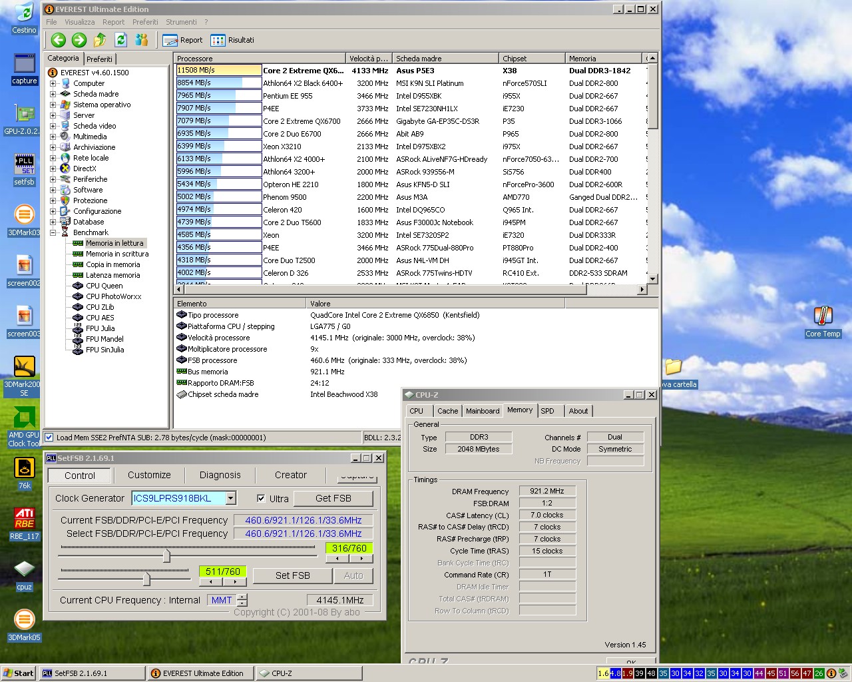Click the refresh icon in EVEREST toolbar

tap(120, 40)
